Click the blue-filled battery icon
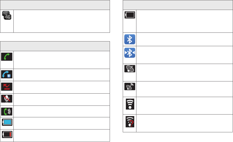Image resolution: width=233 pixels, height=142 pixels. click(x=7, y=124)
